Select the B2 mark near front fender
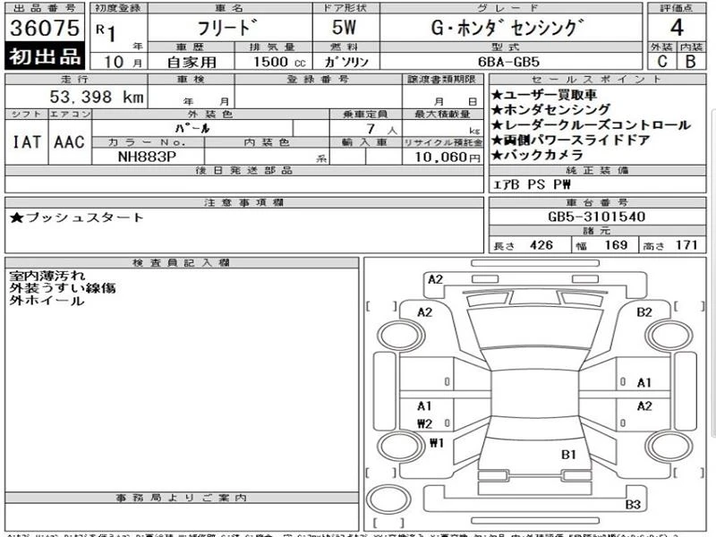 [644, 312]
